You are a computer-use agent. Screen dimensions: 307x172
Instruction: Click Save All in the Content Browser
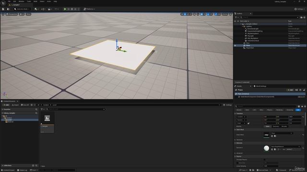click(25, 105)
